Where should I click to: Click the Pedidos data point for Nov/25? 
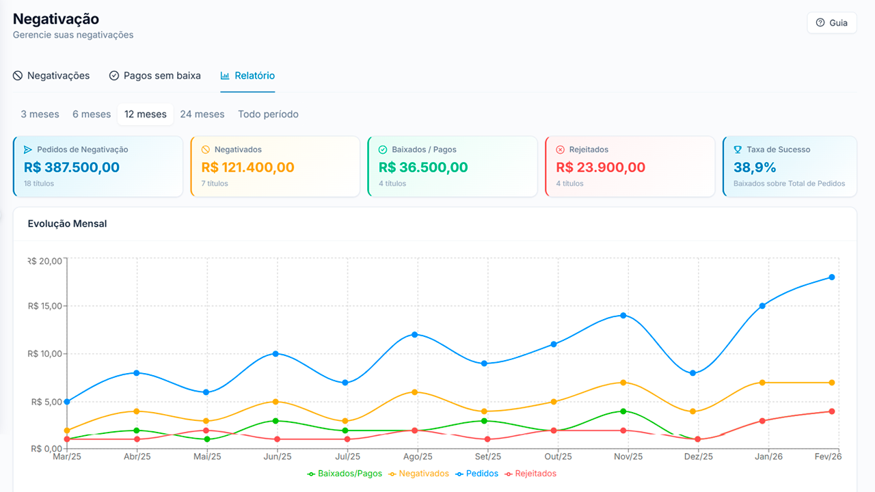coord(623,316)
